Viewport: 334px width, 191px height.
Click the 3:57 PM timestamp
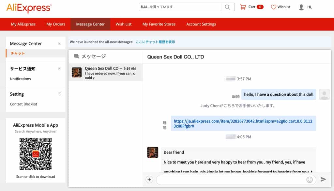pyautogui.click(x=244, y=79)
